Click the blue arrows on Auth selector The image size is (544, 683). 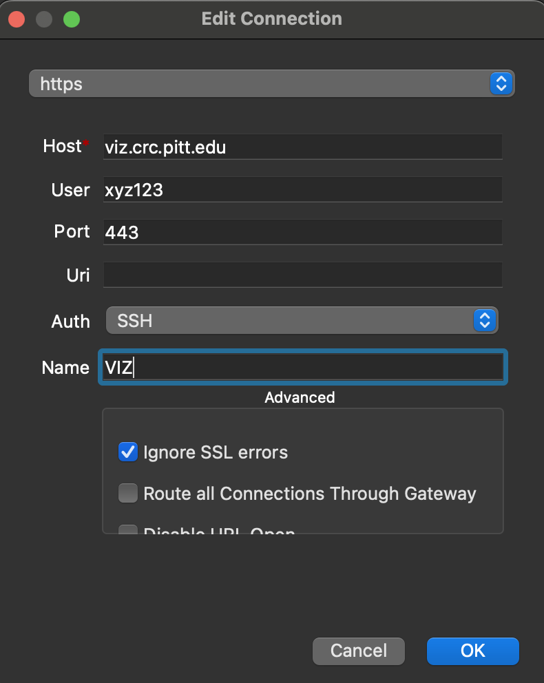coord(485,321)
